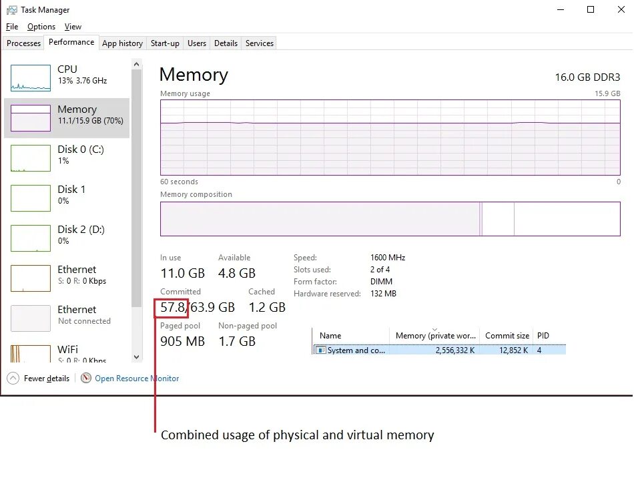Open the Options menu
634x496 pixels.
pos(41,27)
